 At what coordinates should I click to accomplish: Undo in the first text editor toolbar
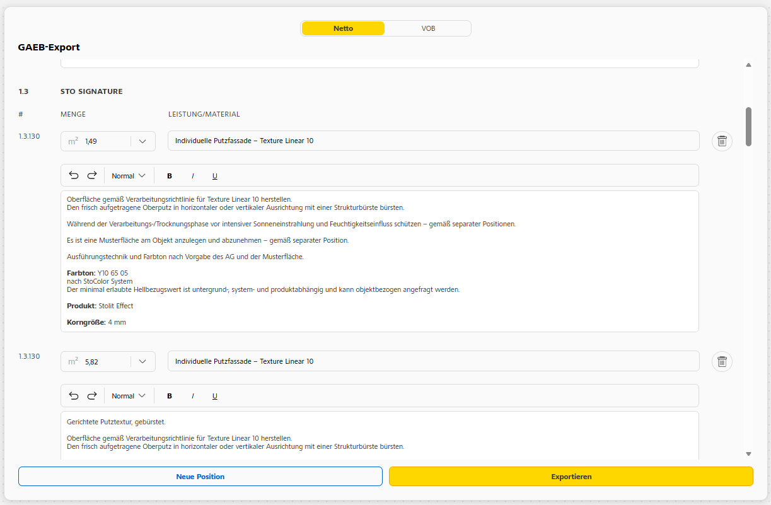click(x=74, y=175)
